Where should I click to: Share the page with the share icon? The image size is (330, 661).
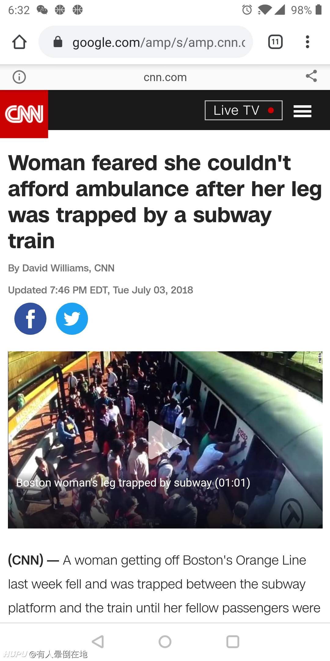311,76
